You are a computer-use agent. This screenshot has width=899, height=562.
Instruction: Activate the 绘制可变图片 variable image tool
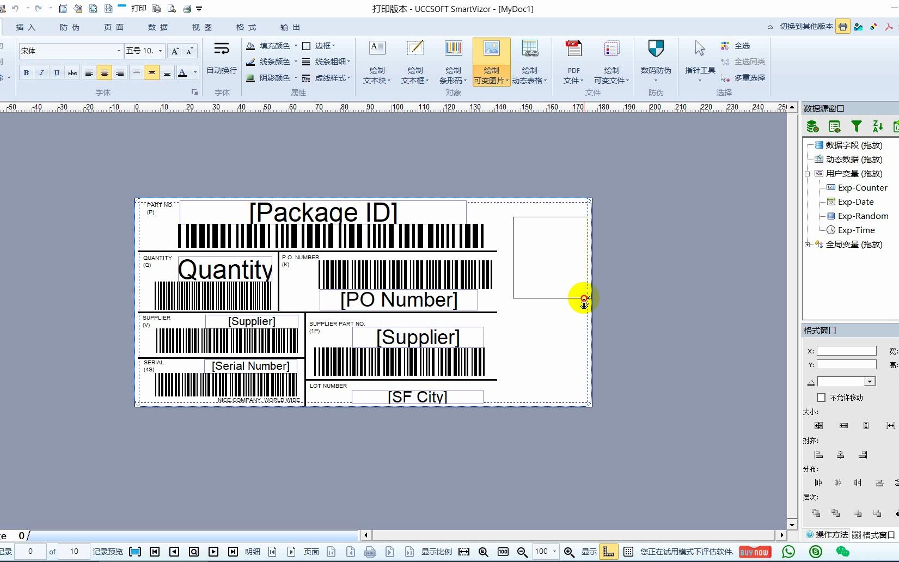pos(491,62)
